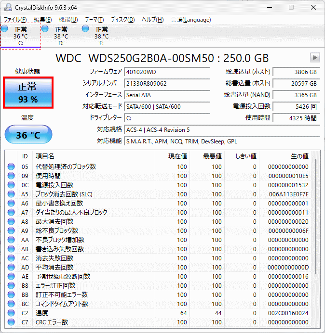Select the 予期せぬ電源断回数 row
Viewport: 325px width, 333px height.
[x=158, y=276]
